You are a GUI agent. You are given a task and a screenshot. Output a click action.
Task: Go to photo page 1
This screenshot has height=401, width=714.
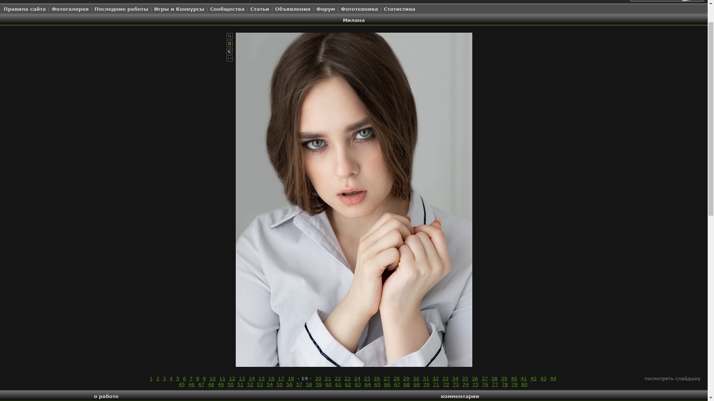click(151, 378)
